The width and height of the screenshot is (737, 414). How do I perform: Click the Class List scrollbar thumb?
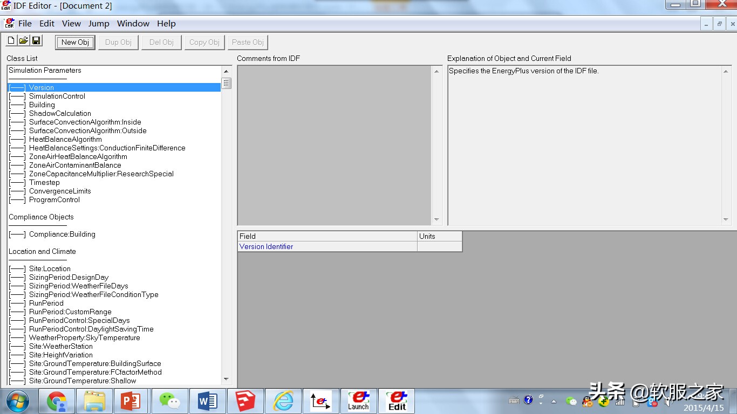(x=227, y=83)
